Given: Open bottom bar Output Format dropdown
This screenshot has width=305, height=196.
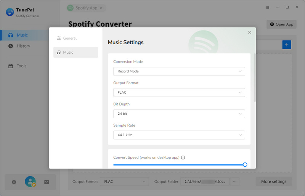Looking at the screenshot, I should 125,182.
